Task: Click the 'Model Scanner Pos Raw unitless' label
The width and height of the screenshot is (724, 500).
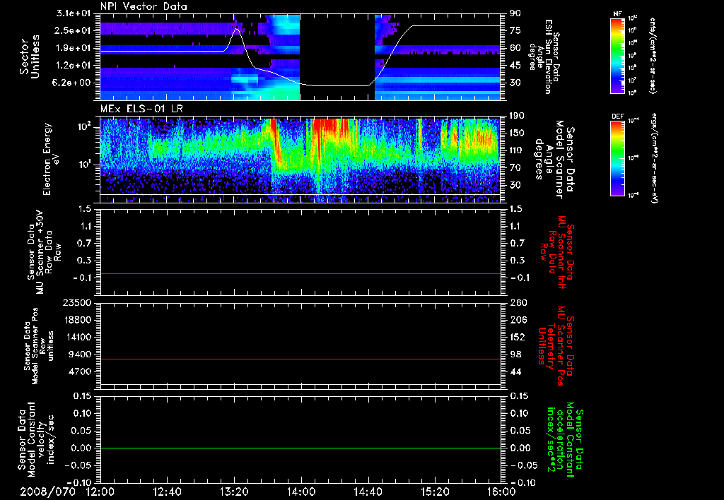Action: (39, 346)
